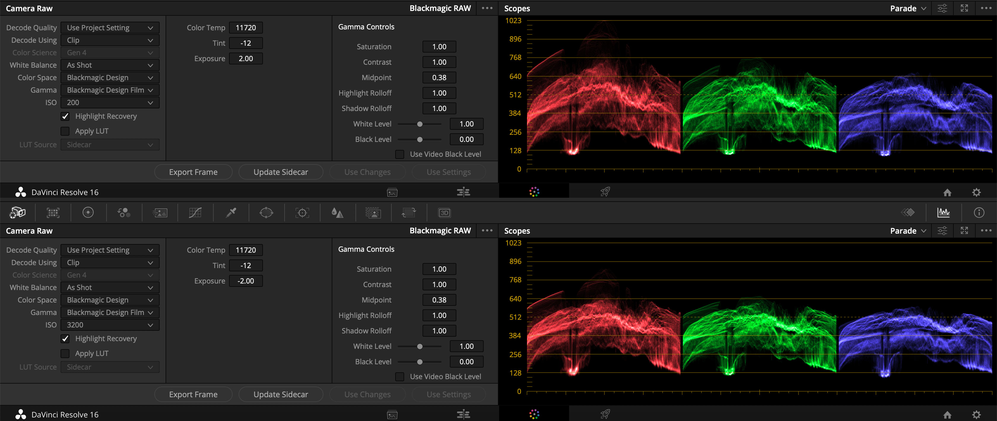The width and height of the screenshot is (997, 421).
Task: Adjust Black Level slider in ISO 3200 panel
Action: pos(420,362)
